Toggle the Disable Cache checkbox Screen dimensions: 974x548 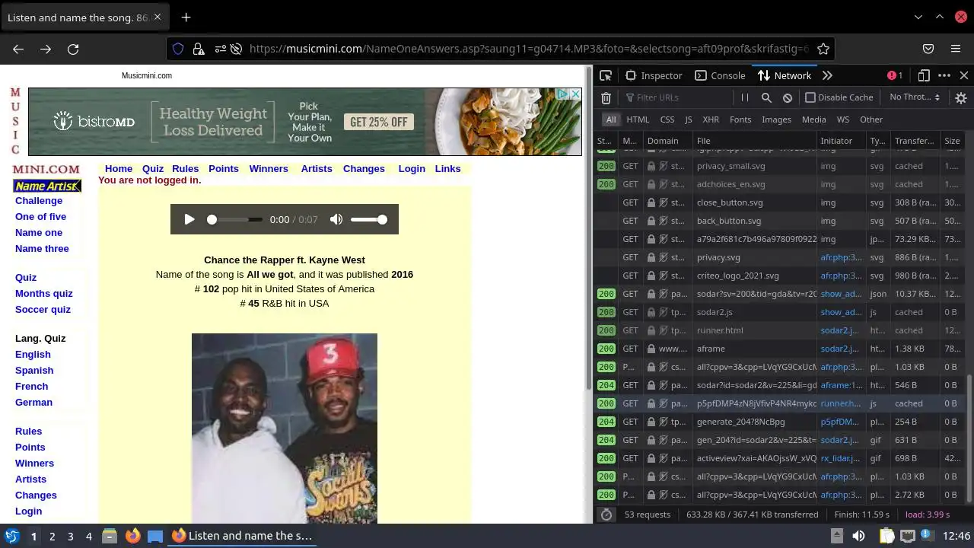[x=810, y=97]
